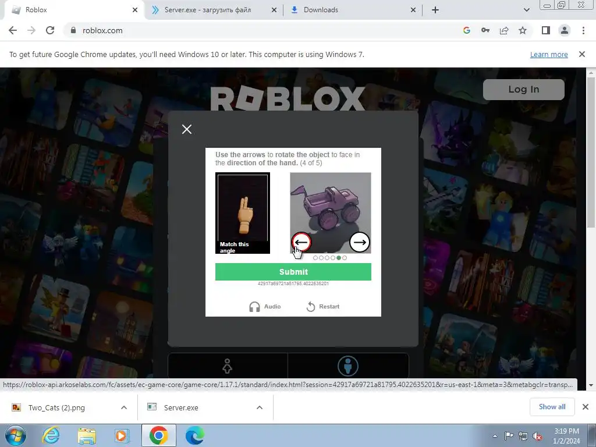Image resolution: width=596 pixels, height=447 pixels.
Task: Click the roblox.com address bar
Action: (266, 30)
